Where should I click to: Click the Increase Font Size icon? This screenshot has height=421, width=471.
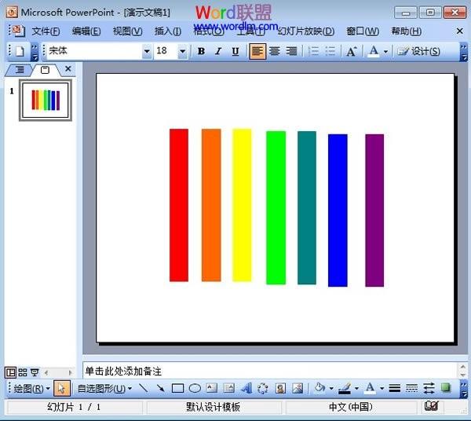(x=352, y=51)
